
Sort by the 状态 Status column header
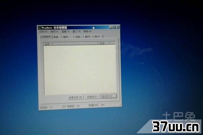click(x=105, y=43)
